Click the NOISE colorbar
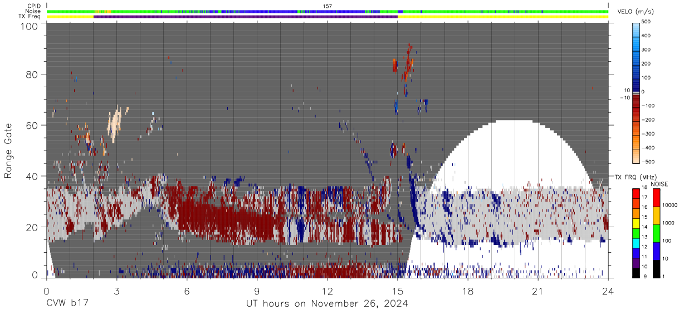Viewport: 684px width, 315px height. click(657, 233)
